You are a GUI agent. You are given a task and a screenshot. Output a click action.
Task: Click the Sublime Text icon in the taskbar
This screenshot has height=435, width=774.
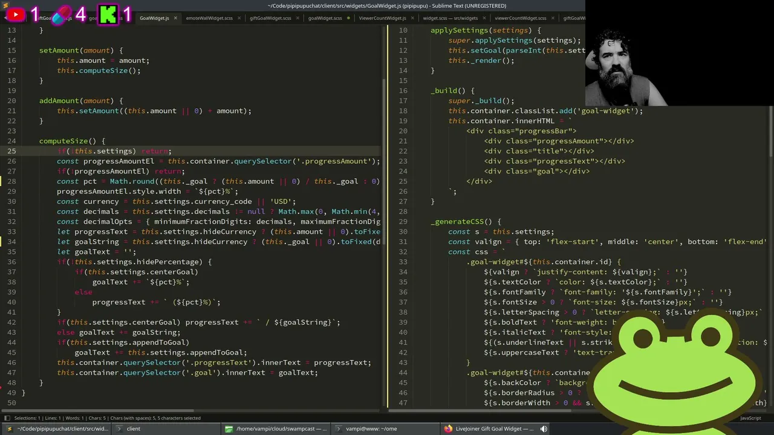click(x=9, y=429)
